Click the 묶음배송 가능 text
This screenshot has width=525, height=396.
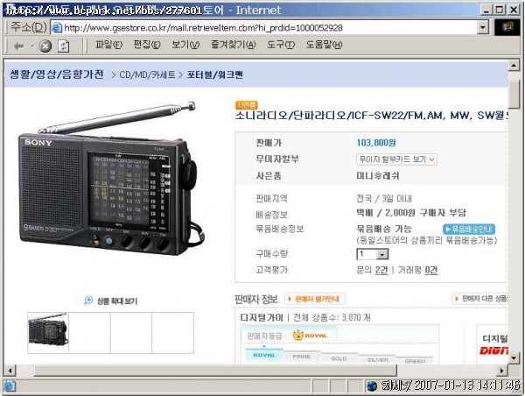(384, 229)
